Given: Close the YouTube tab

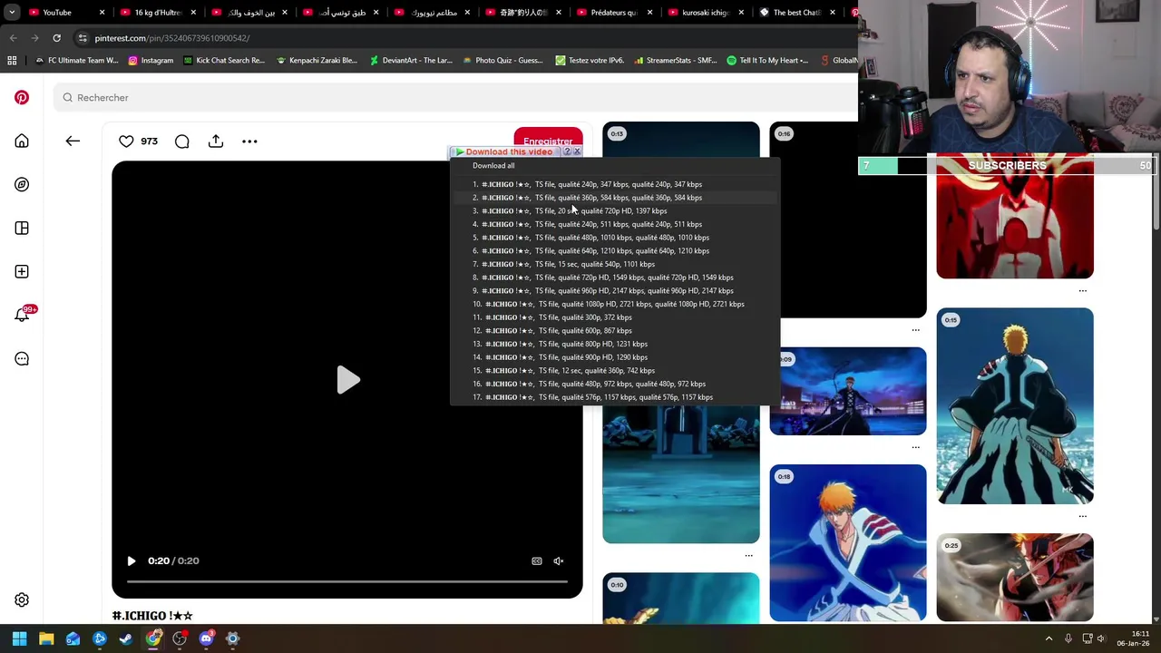Looking at the screenshot, I should [102, 13].
